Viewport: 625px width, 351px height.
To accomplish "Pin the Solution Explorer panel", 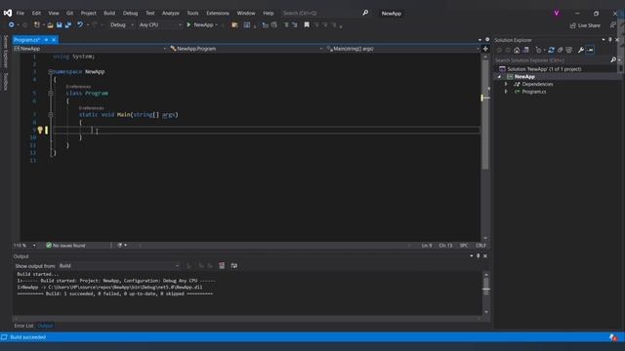I will pyautogui.click(x=609, y=40).
